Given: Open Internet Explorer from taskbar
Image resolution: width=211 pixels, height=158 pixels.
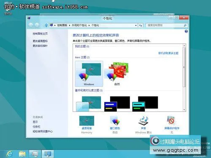Looking at the screenshot, I should (9, 154).
